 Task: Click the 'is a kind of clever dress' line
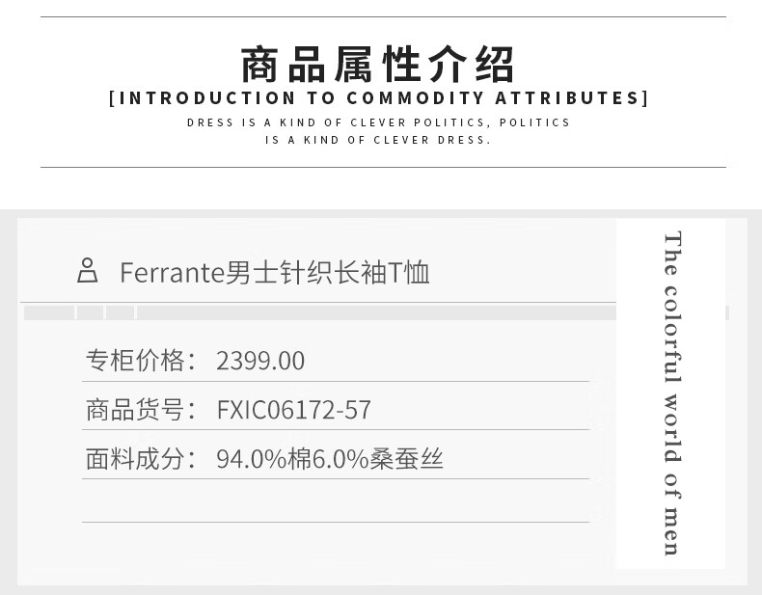(x=378, y=140)
